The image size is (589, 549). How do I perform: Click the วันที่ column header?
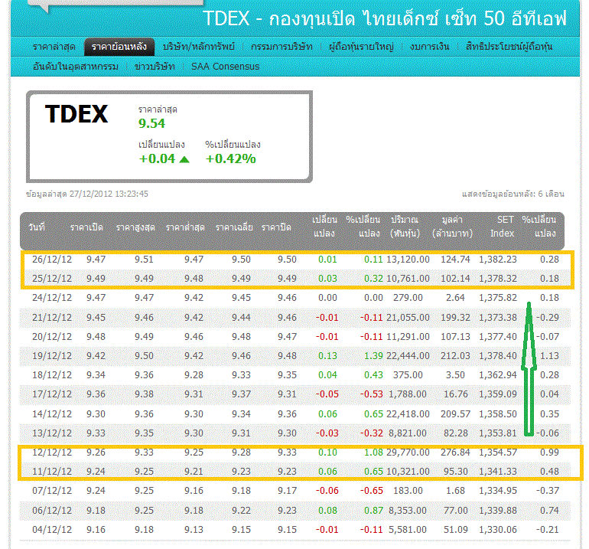click(x=37, y=227)
